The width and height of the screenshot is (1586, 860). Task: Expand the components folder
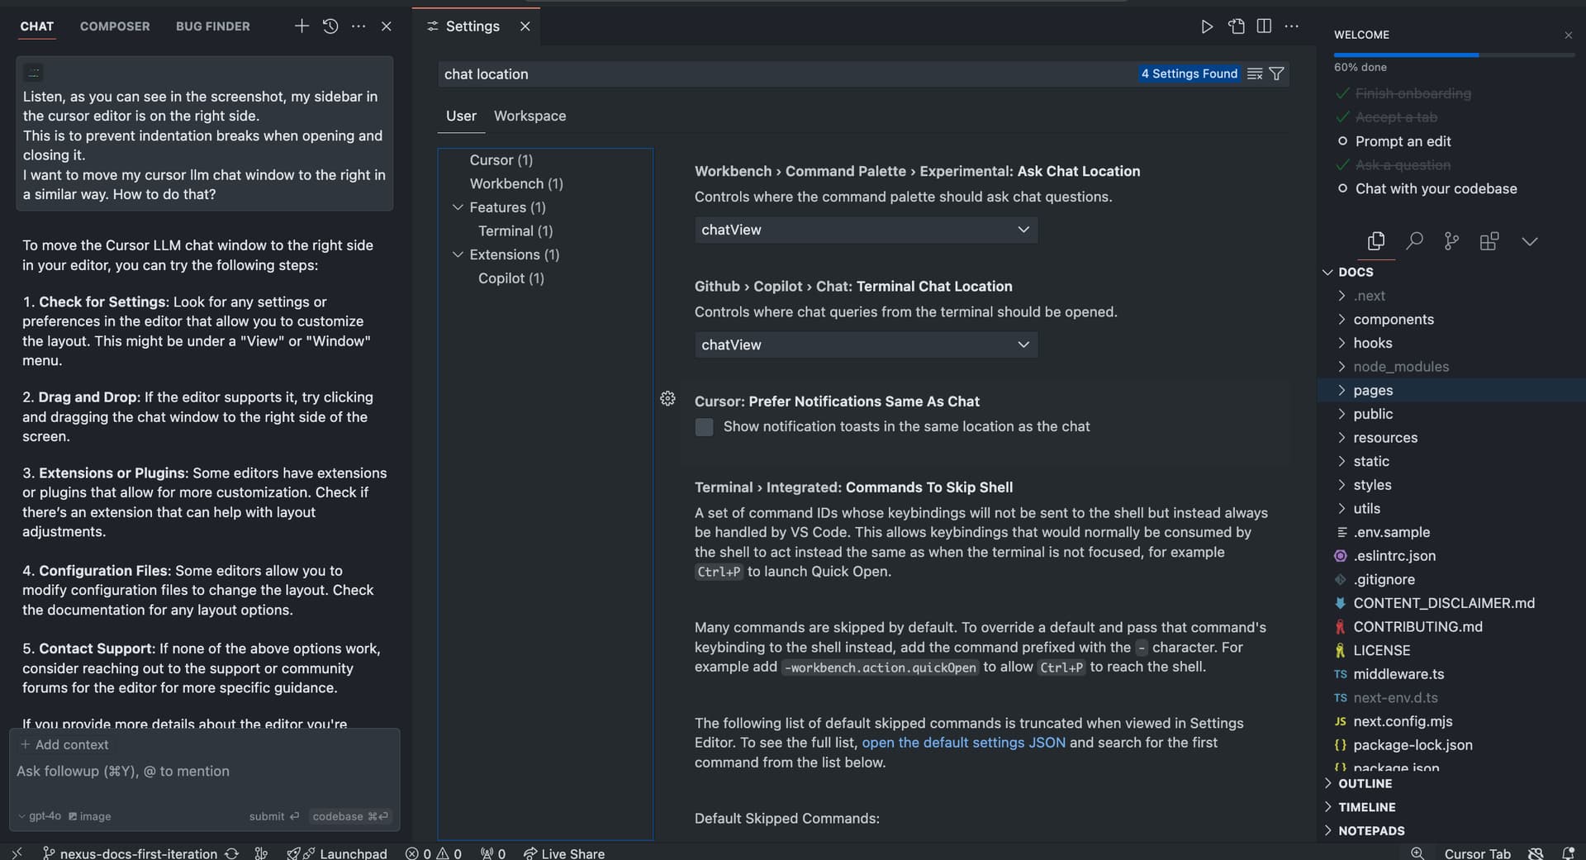[x=1394, y=319]
